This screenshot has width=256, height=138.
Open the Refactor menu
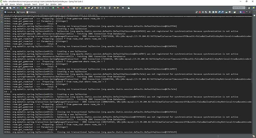pyautogui.click(x=19, y=4)
